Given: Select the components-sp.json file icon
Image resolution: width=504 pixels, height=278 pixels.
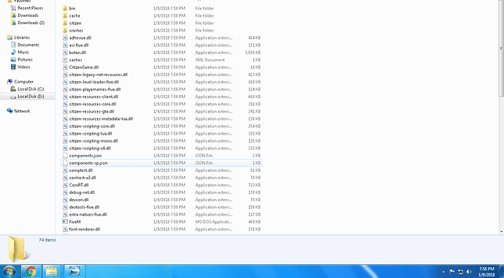Looking at the screenshot, I should pyautogui.click(x=65, y=163).
